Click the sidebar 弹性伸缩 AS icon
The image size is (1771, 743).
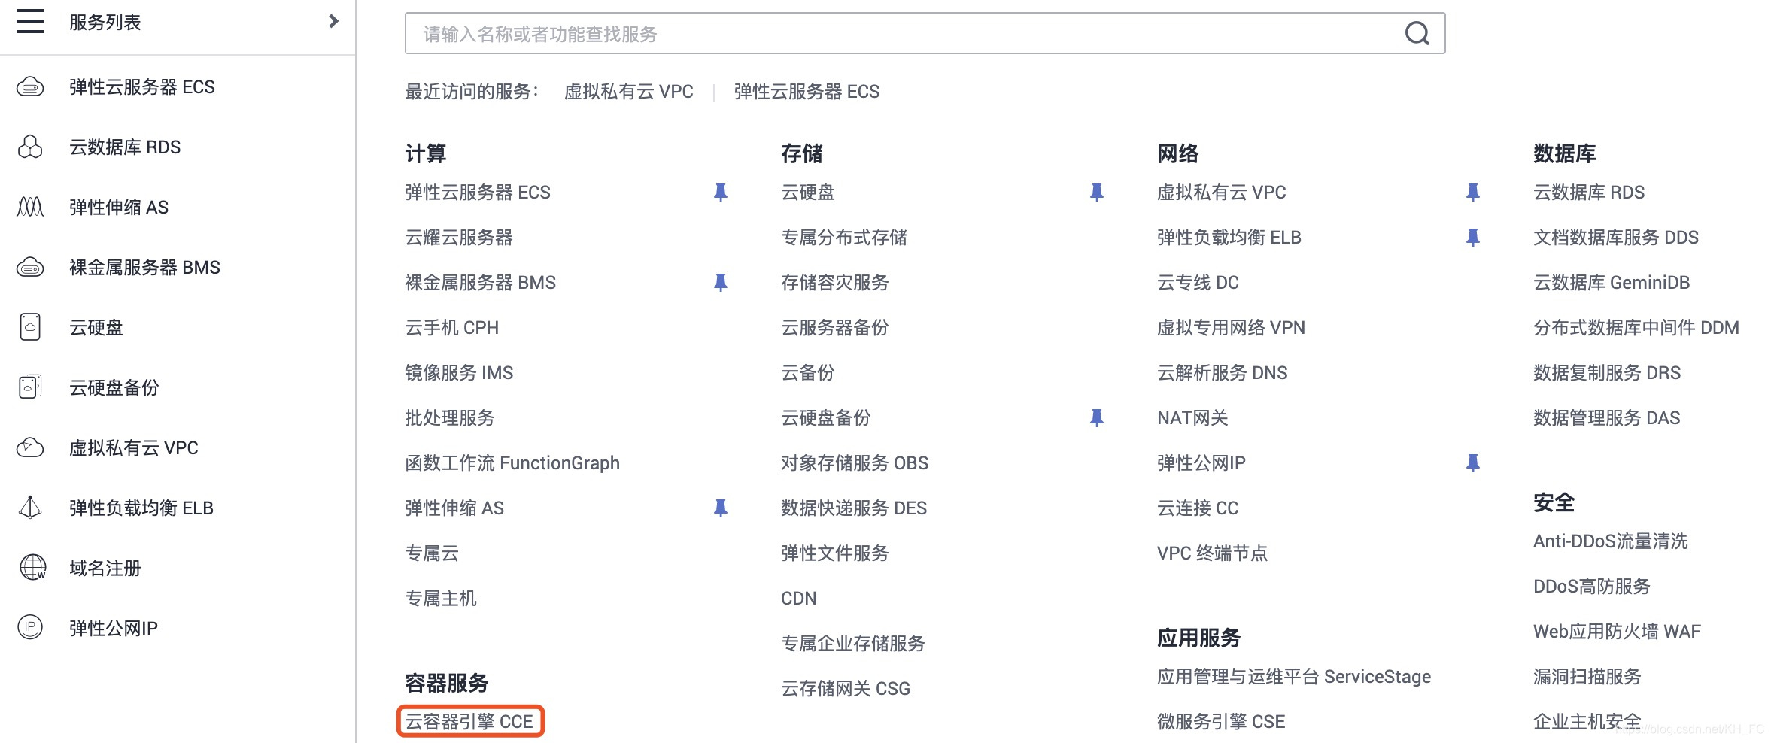[x=30, y=207]
